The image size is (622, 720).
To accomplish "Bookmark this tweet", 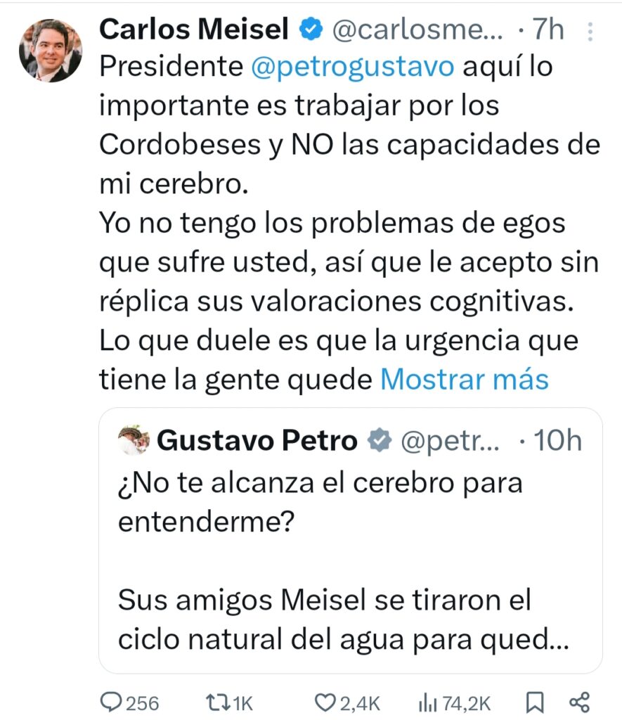I will tap(534, 702).
